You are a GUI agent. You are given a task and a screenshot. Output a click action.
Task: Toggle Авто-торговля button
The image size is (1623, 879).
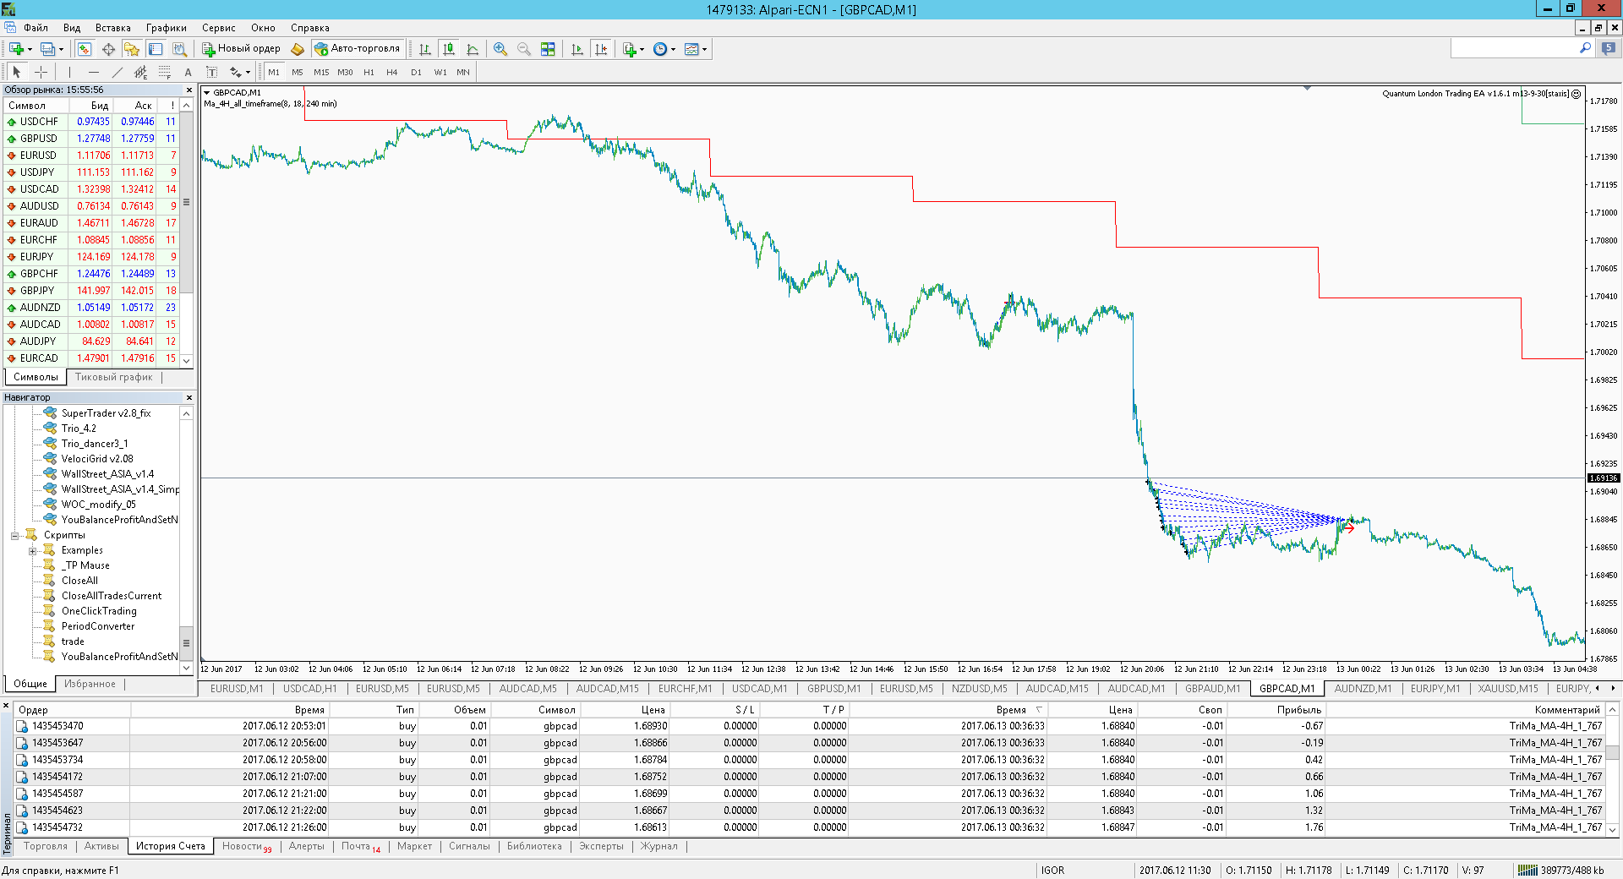357,49
